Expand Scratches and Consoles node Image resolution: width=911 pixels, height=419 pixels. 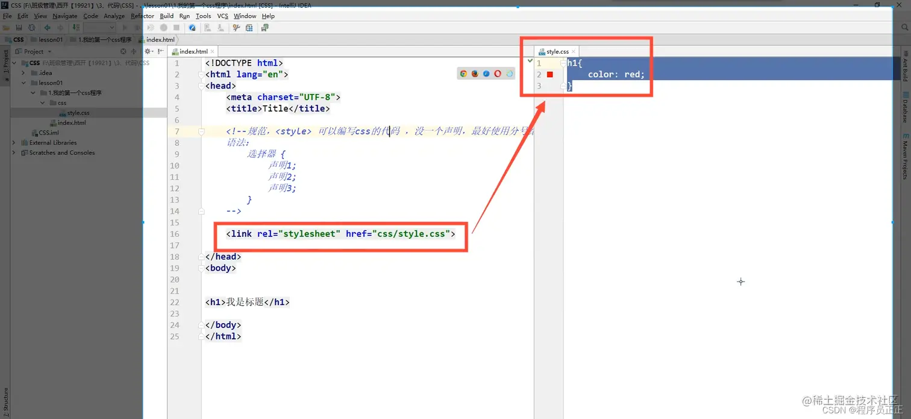pos(14,153)
